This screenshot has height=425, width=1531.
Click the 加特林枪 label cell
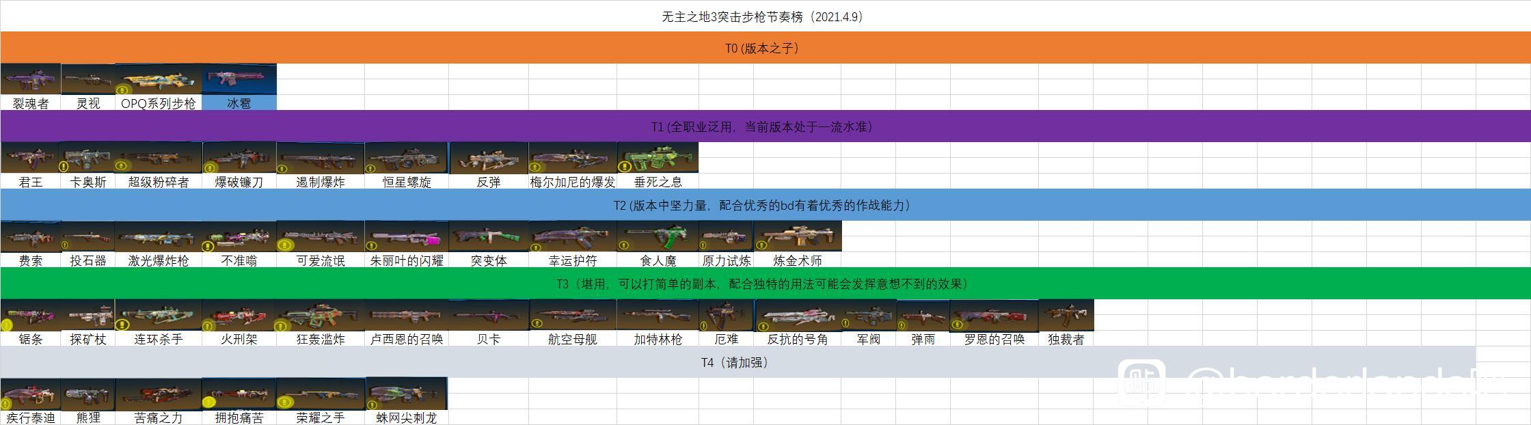[x=658, y=339]
